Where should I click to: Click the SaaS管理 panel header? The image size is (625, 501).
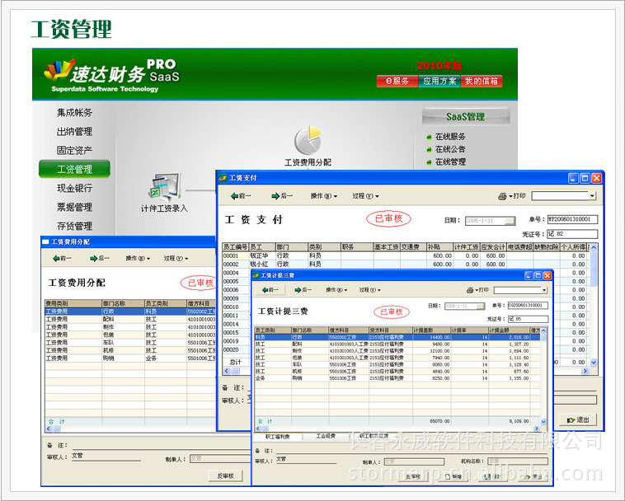pos(466,117)
